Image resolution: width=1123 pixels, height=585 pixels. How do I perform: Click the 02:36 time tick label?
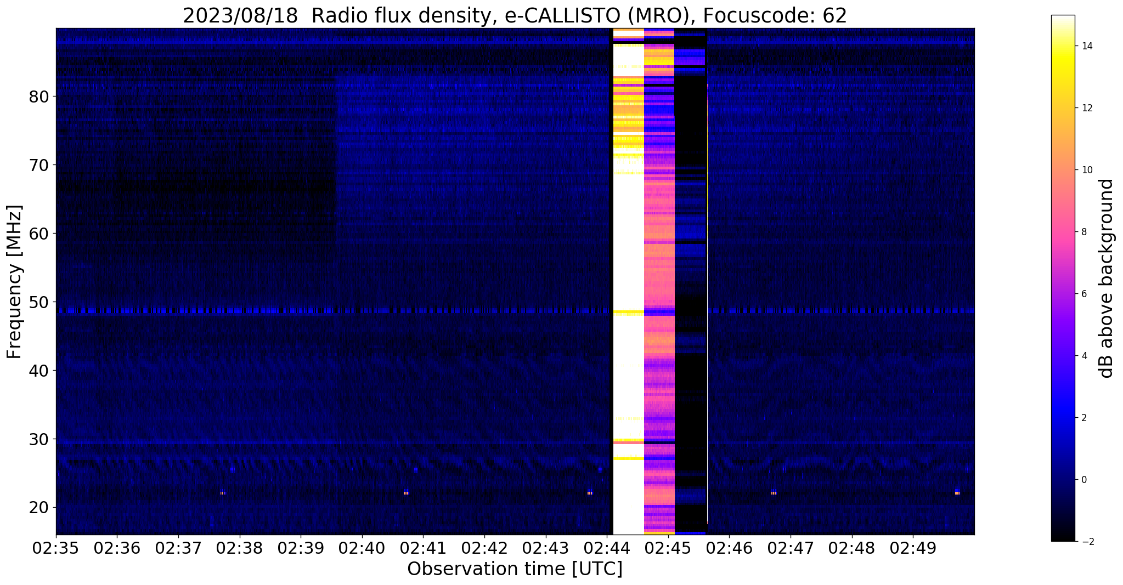117,547
